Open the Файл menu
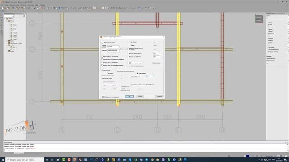 click(x=6, y=5)
